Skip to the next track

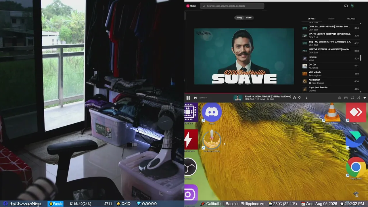tap(195, 98)
